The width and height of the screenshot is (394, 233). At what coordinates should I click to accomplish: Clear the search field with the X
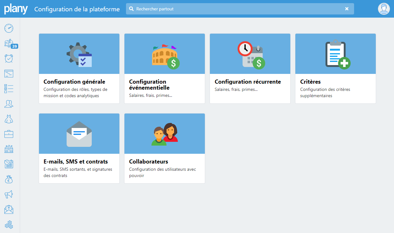pyautogui.click(x=347, y=9)
